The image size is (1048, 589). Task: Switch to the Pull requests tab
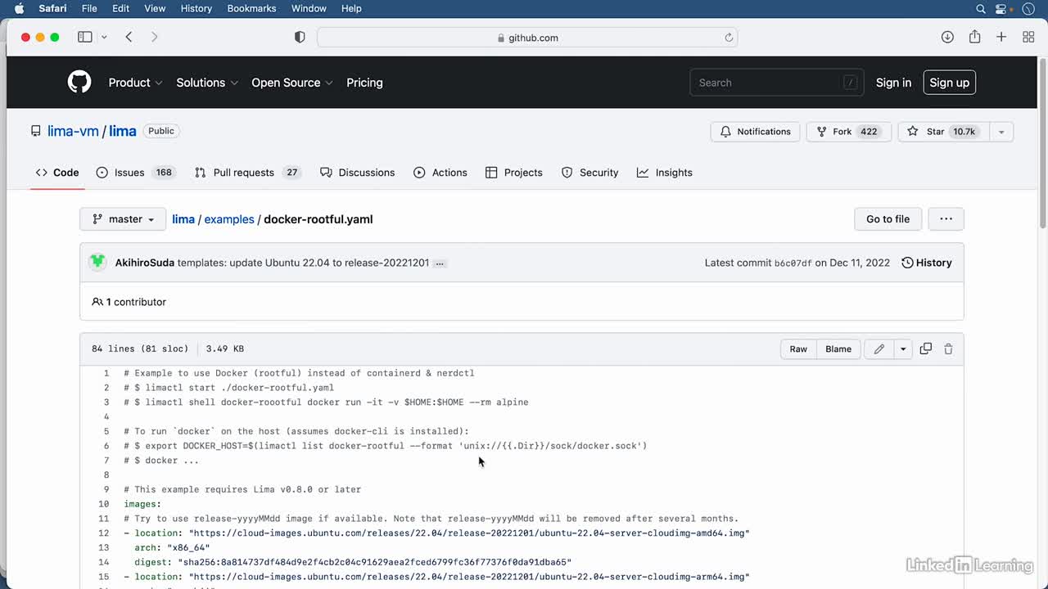tap(248, 173)
